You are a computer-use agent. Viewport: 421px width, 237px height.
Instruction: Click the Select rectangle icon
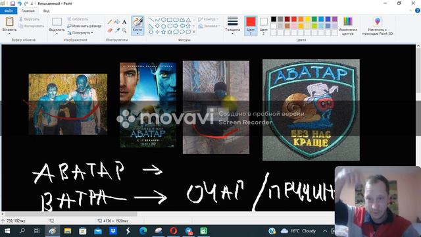click(x=57, y=22)
